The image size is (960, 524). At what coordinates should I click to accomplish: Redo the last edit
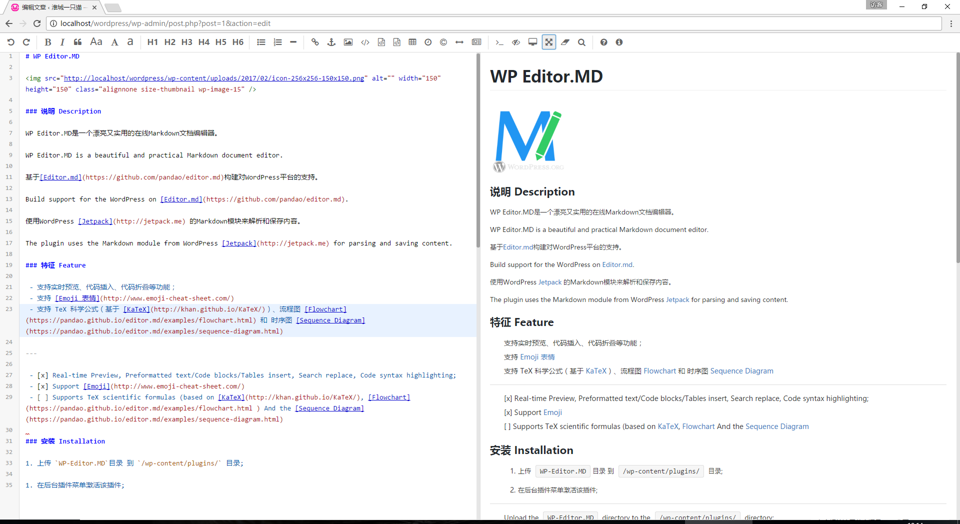[x=27, y=42]
